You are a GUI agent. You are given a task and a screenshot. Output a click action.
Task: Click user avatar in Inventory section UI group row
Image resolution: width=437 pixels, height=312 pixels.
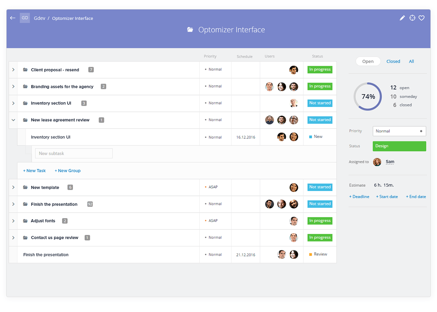[x=294, y=103]
